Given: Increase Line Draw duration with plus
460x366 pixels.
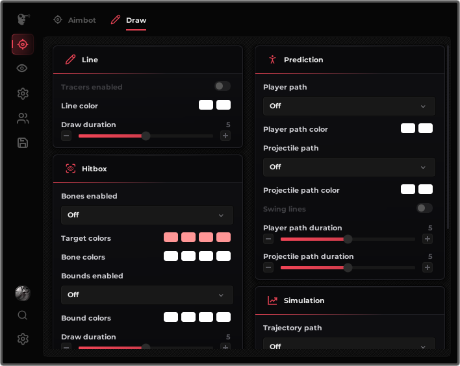Looking at the screenshot, I should point(225,136).
